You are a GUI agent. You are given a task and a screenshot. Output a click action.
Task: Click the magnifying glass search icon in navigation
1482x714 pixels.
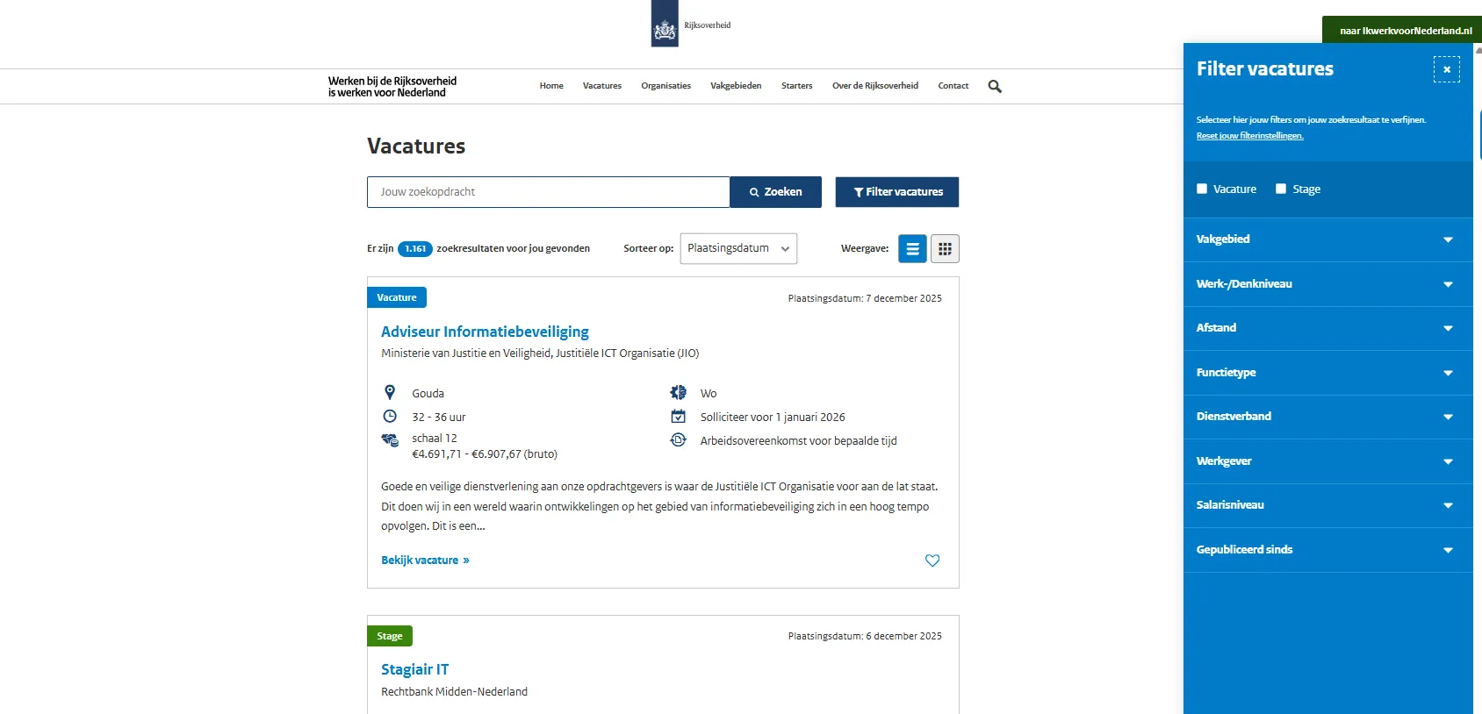pyautogui.click(x=994, y=86)
